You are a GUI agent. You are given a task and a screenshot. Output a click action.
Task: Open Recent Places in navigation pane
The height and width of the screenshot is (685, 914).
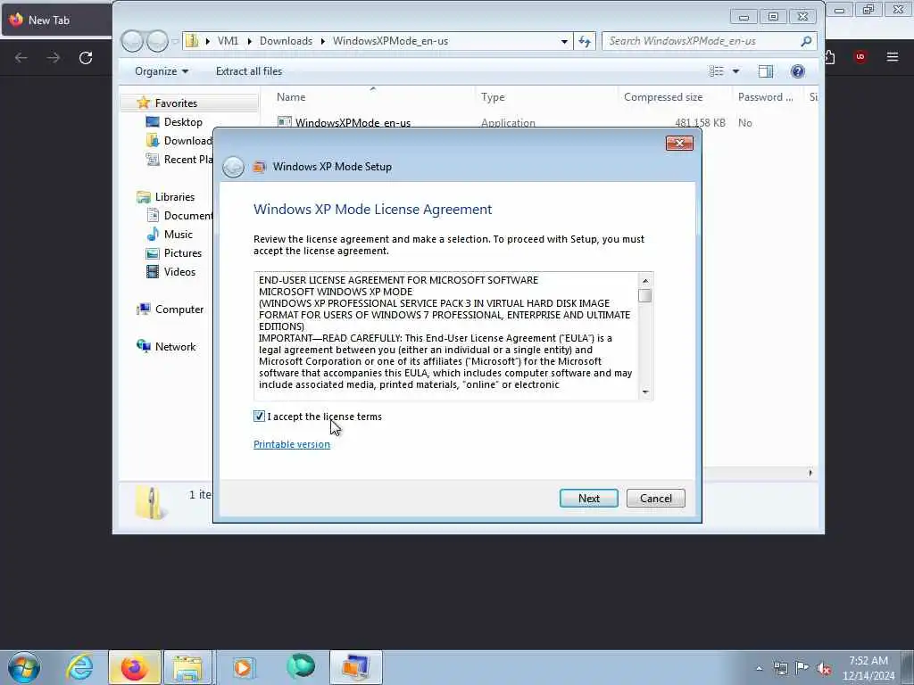coord(179,159)
